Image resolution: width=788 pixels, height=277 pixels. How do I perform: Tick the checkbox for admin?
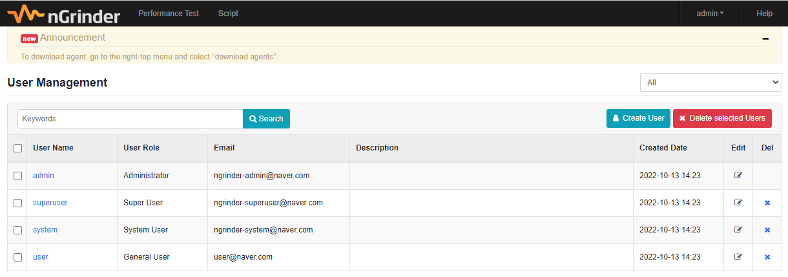(17, 176)
